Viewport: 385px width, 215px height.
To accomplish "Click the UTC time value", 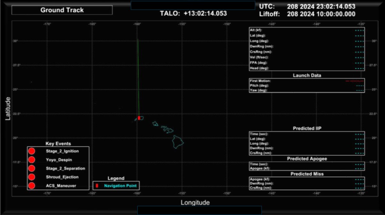I will 321,7.
